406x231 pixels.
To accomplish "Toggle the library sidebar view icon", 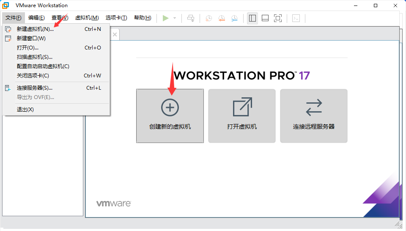I will pos(252,18).
